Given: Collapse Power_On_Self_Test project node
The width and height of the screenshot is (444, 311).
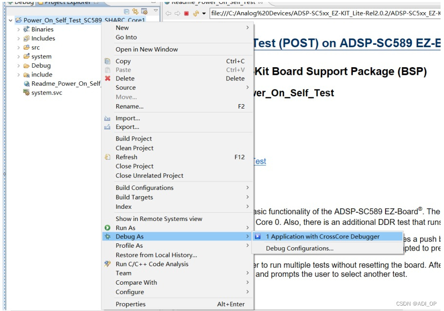Looking at the screenshot, I should point(10,20).
